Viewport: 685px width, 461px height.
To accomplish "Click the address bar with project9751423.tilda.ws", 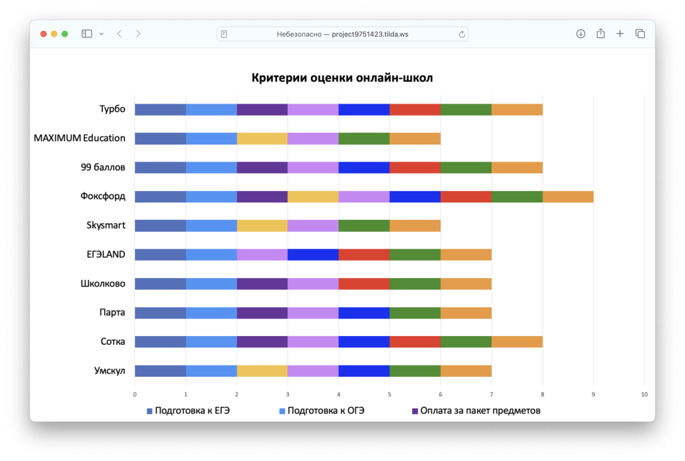I will [x=342, y=34].
